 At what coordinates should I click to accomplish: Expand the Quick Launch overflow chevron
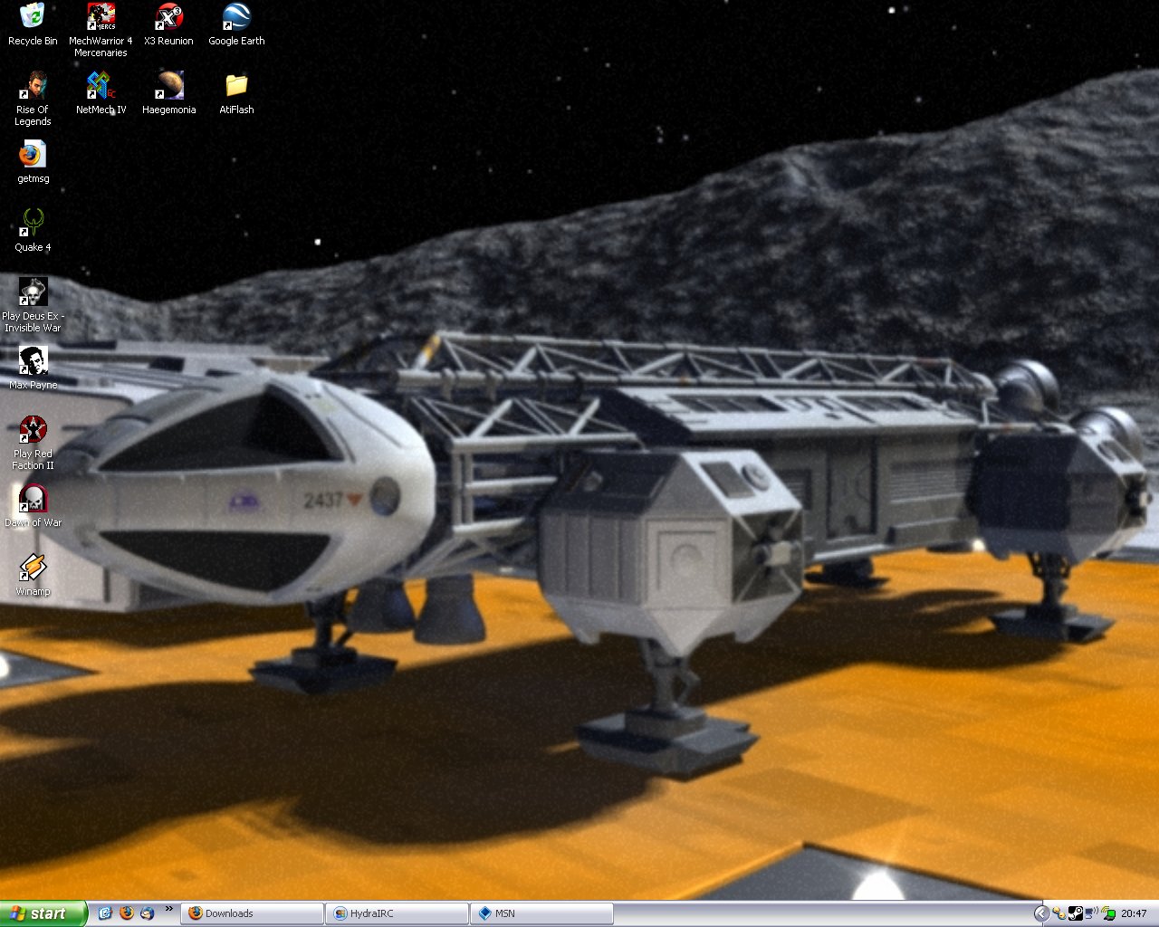point(168,910)
